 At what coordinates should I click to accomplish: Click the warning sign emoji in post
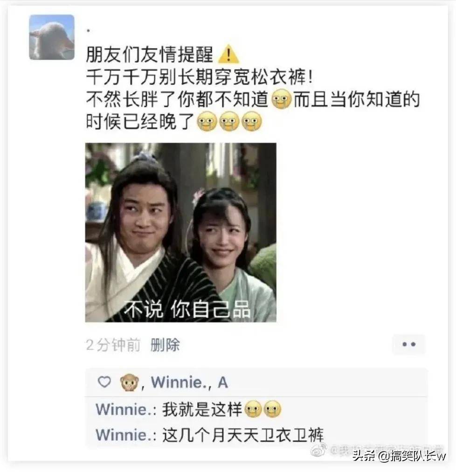click(x=228, y=54)
